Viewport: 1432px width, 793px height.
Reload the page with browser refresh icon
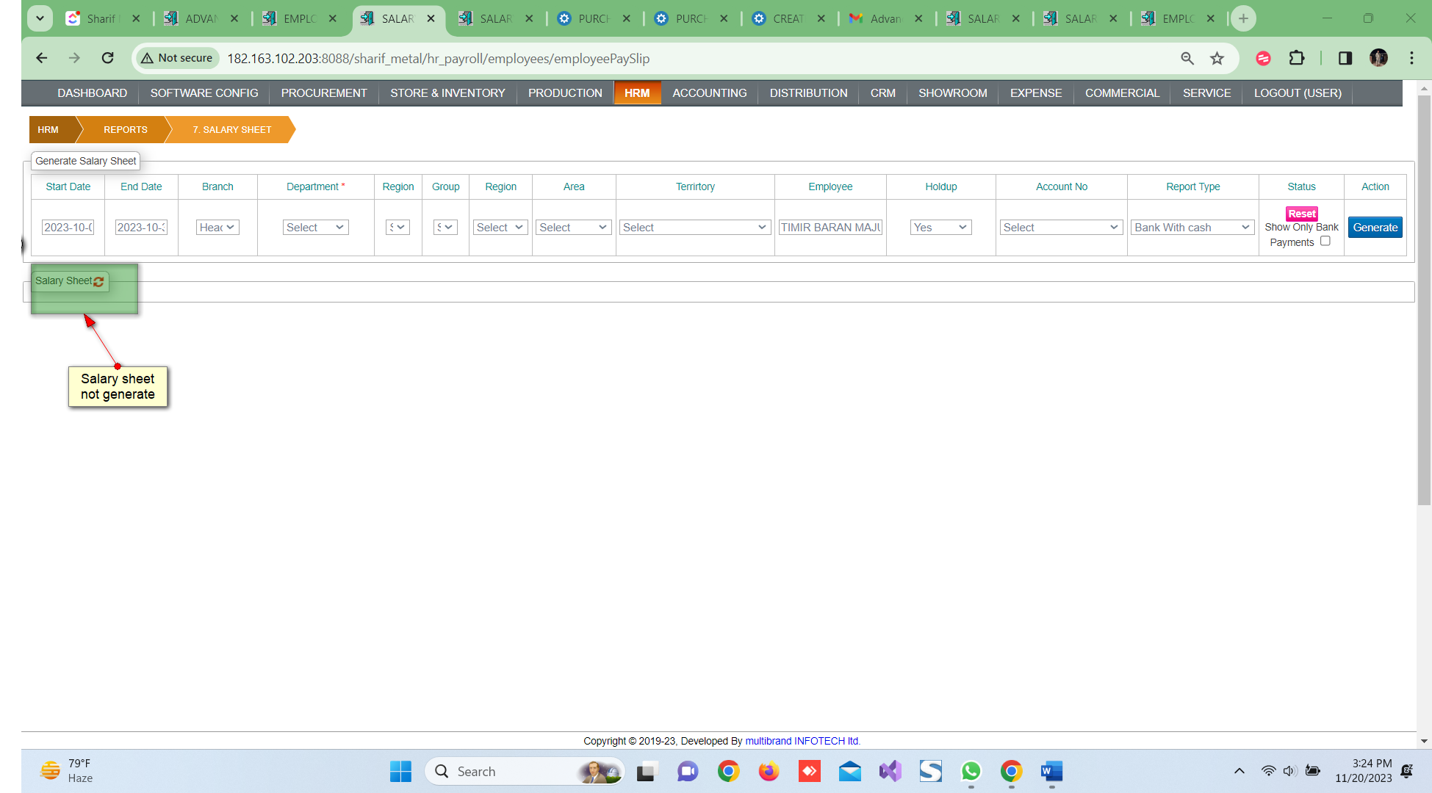[x=107, y=58]
